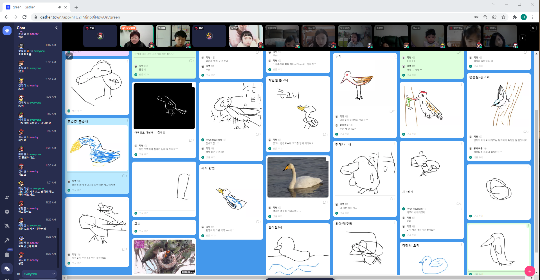This screenshot has height=280, width=540.
Task: Select 이재성 video tile
Action: (x=173, y=36)
